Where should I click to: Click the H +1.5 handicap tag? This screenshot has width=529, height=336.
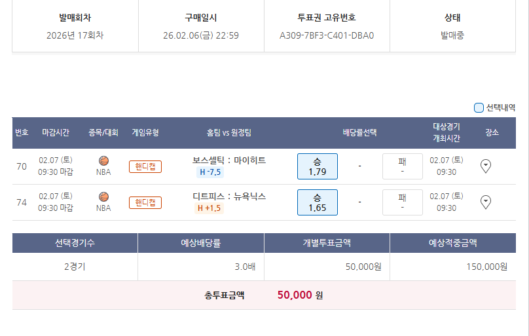210,208
